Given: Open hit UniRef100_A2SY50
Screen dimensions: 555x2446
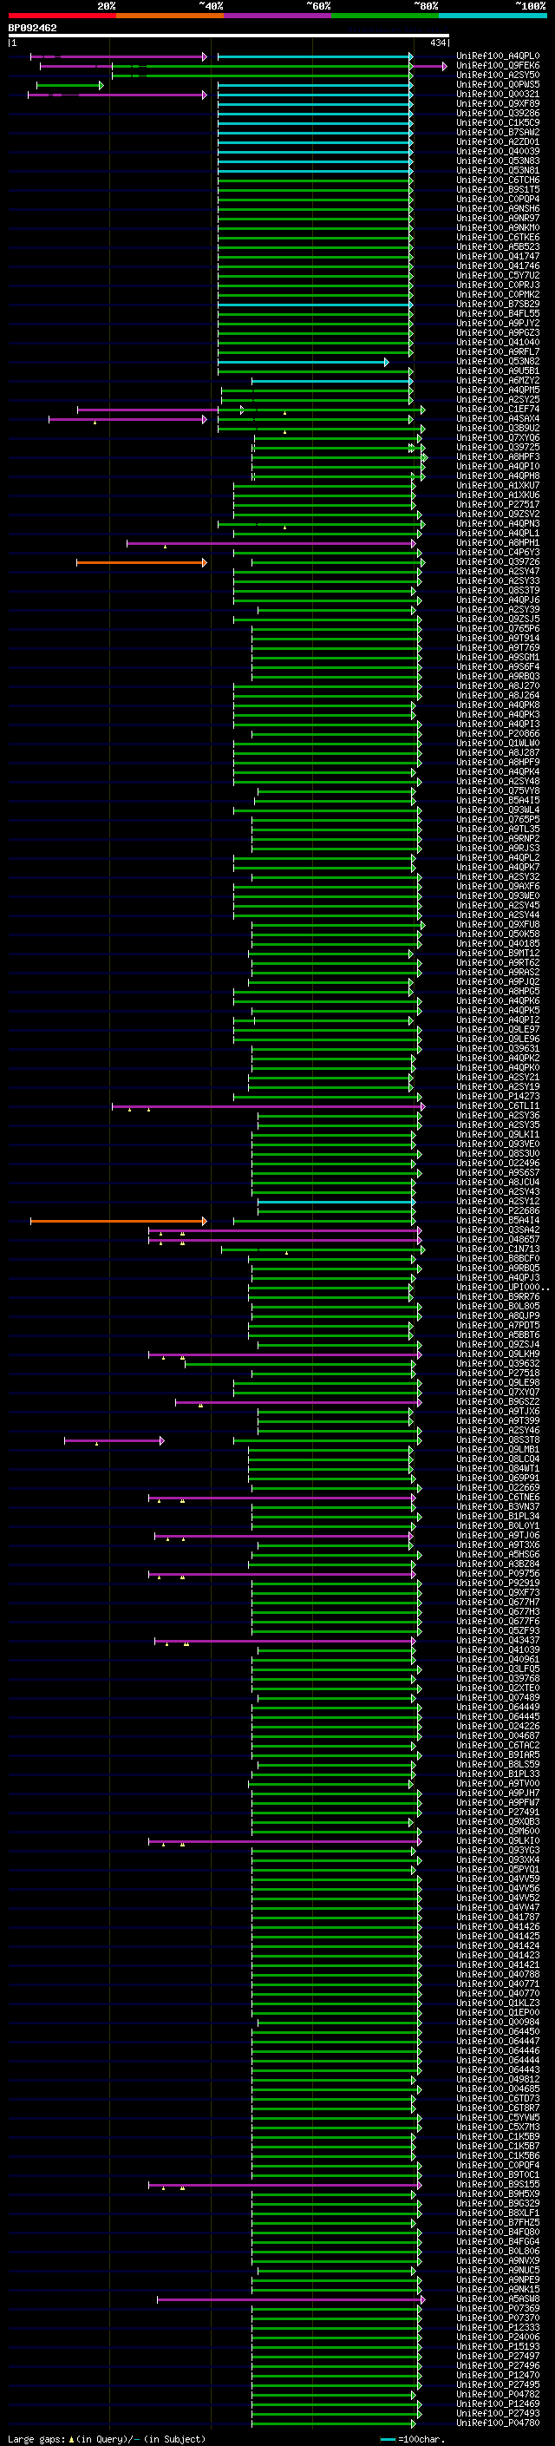Looking at the screenshot, I should [x=498, y=75].
